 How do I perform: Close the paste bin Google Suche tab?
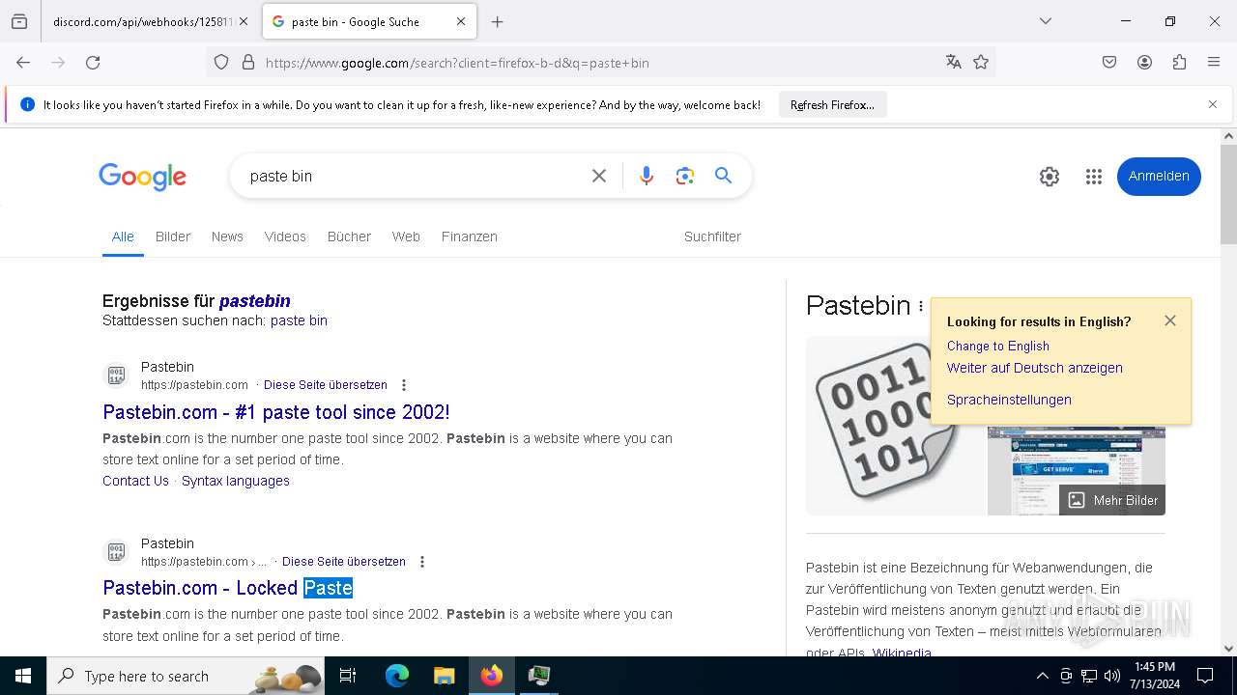461,21
